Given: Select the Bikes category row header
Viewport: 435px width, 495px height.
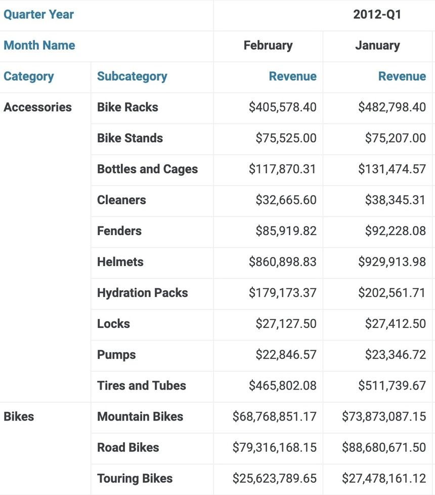Looking at the screenshot, I should [x=19, y=416].
